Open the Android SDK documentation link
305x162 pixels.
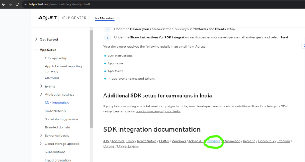[117, 141]
